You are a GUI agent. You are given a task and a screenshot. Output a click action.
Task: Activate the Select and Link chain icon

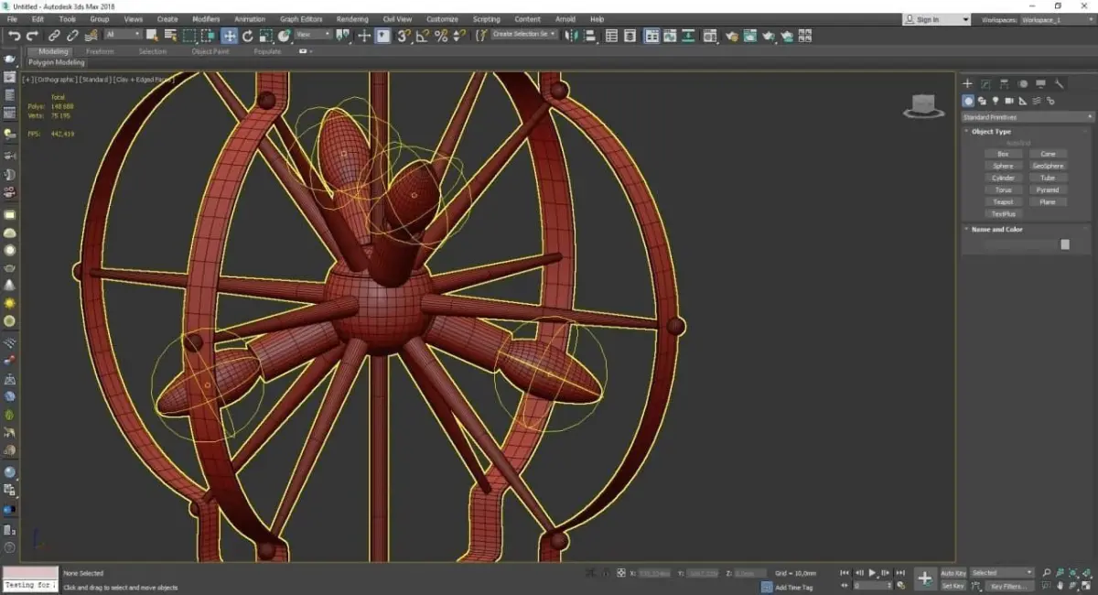pos(55,36)
